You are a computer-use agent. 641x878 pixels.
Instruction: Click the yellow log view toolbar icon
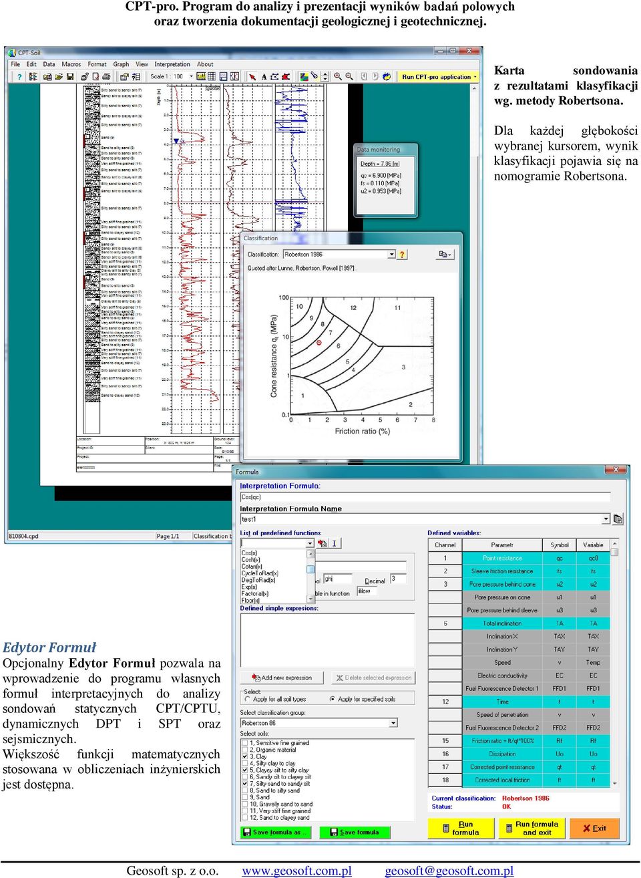pyautogui.click(x=202, y=77)
